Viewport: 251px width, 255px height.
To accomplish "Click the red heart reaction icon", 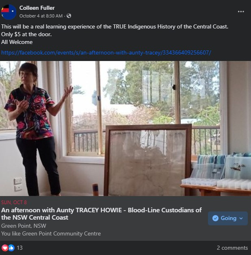I will coord(5,248).
